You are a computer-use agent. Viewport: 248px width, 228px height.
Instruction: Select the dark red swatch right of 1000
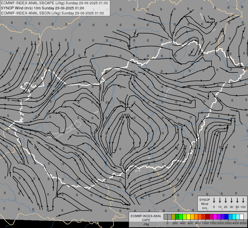coord(207,217)
